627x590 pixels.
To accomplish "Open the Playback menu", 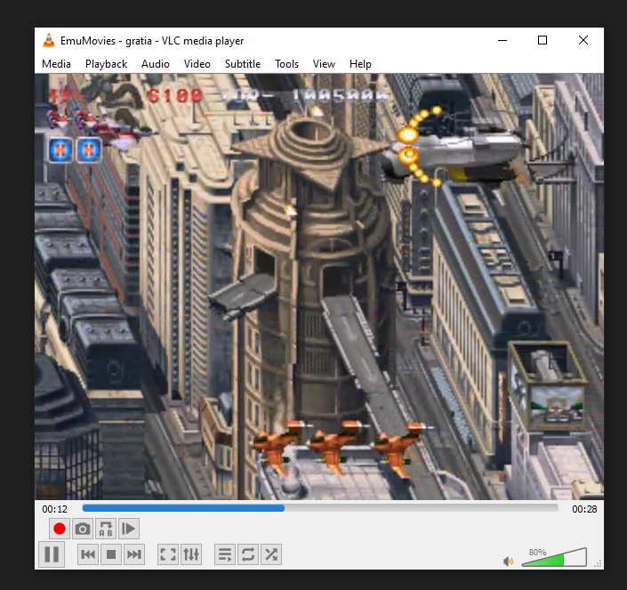I will click(106, 64).
